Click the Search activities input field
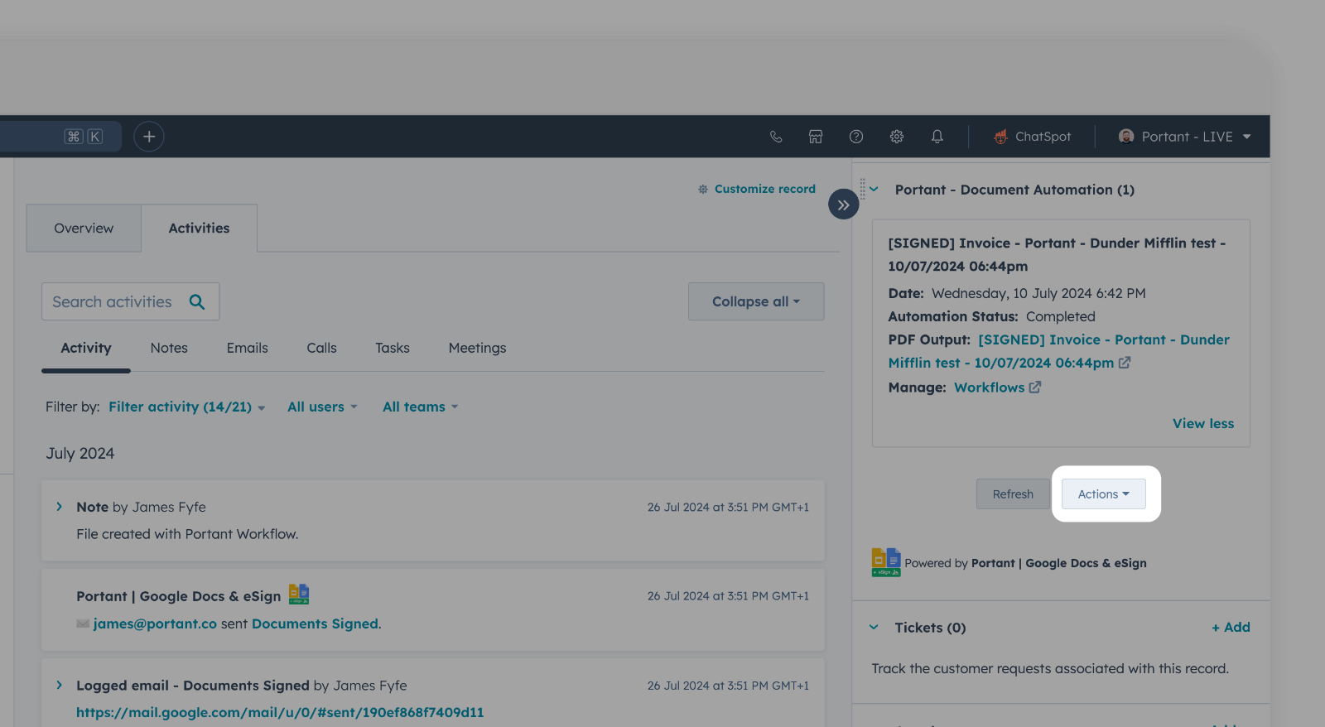 (x=113, y=302)
